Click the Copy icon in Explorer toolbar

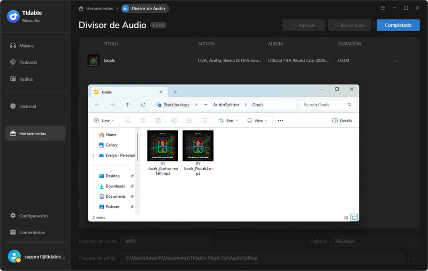tap(143, 120)
